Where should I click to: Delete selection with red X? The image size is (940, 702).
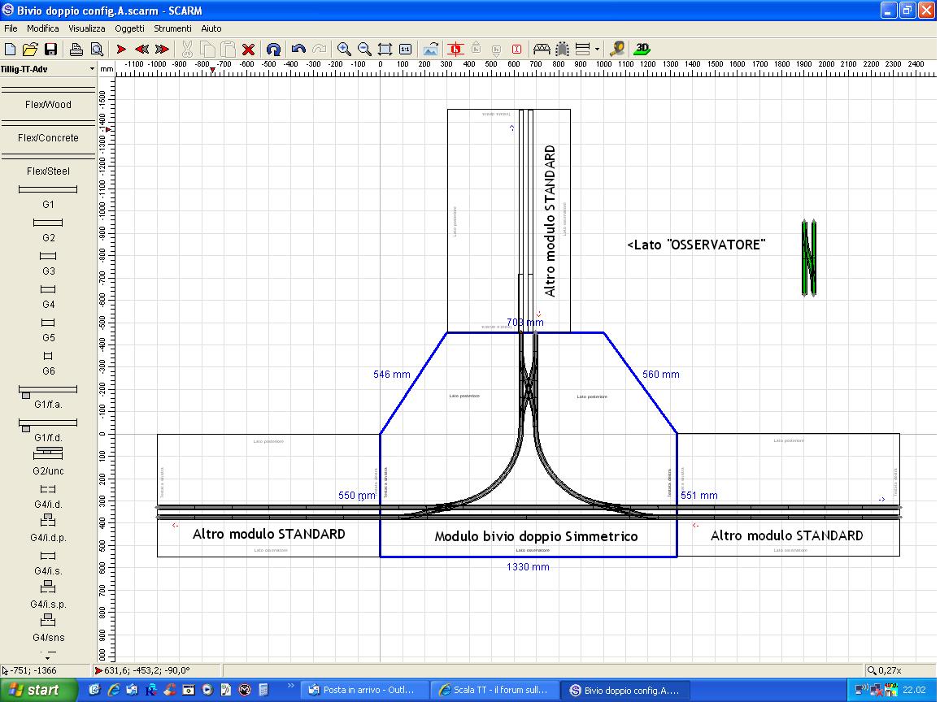pos(248,49)
